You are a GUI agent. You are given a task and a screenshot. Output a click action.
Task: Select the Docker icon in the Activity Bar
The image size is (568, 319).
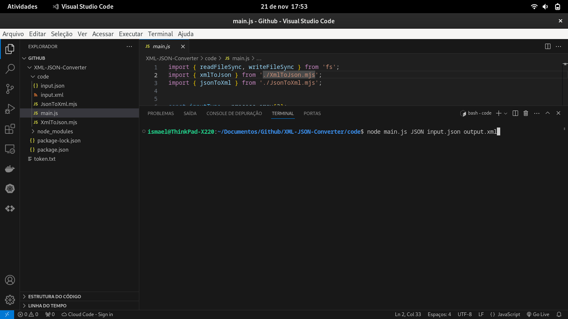click(10, 169)
